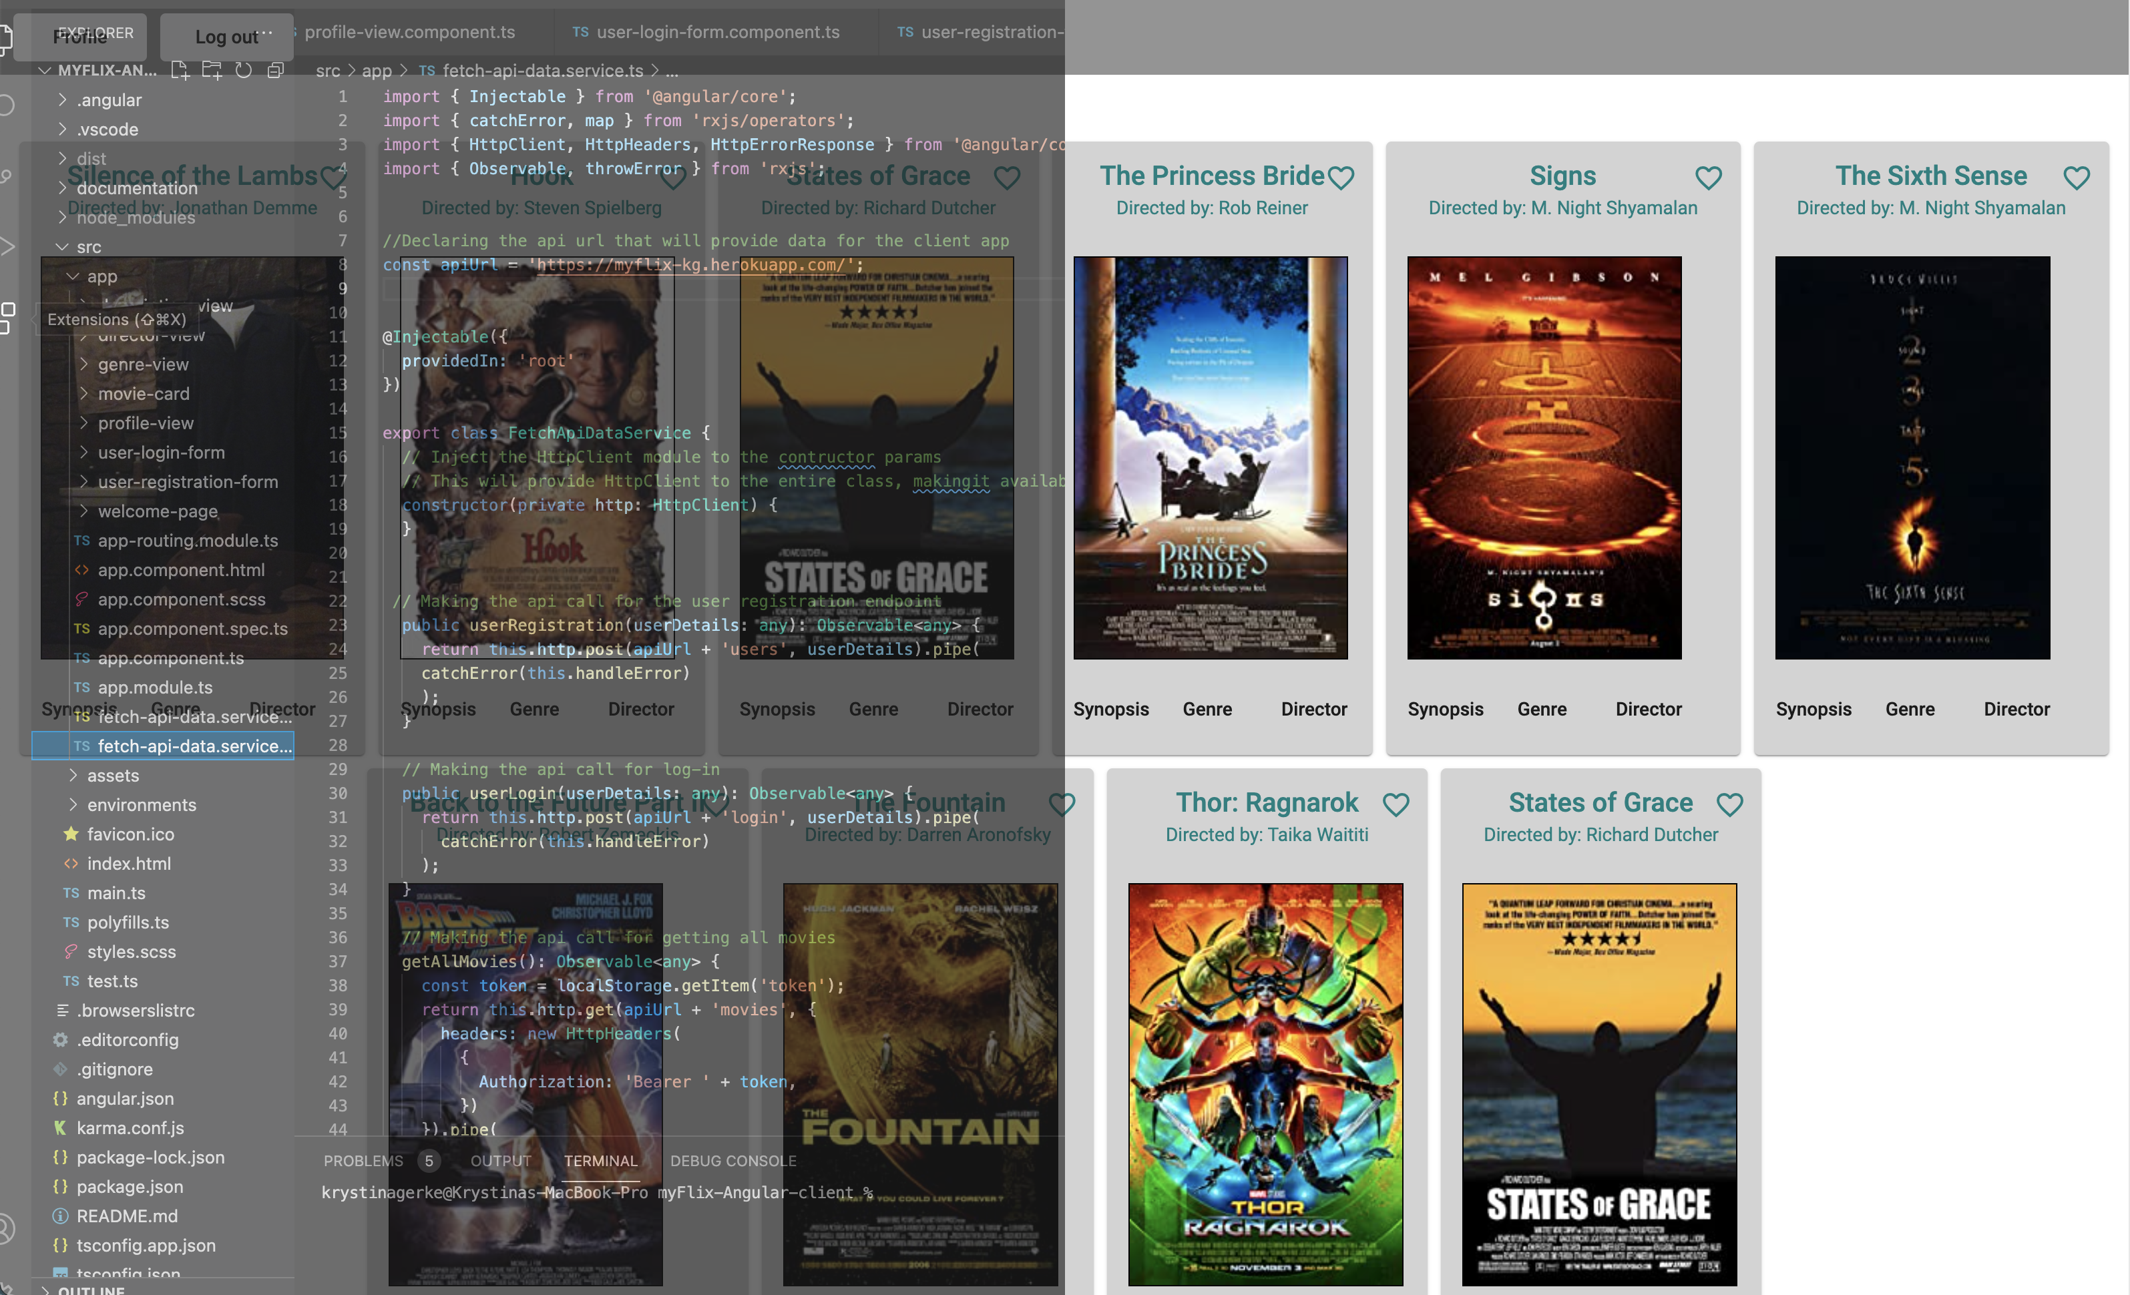
Task: Open the DEBUG CONSOLE panel tab
Action: coord(733,1161)
